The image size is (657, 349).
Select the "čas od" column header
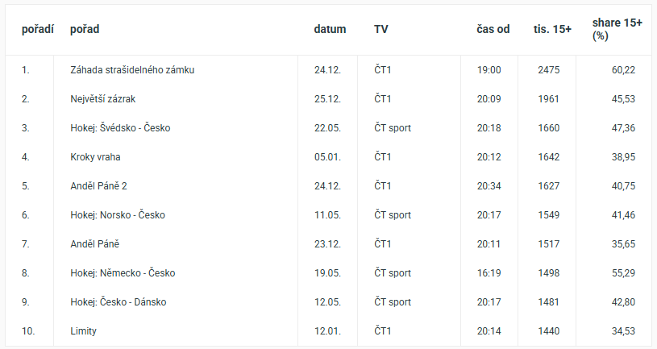(493, 29)
